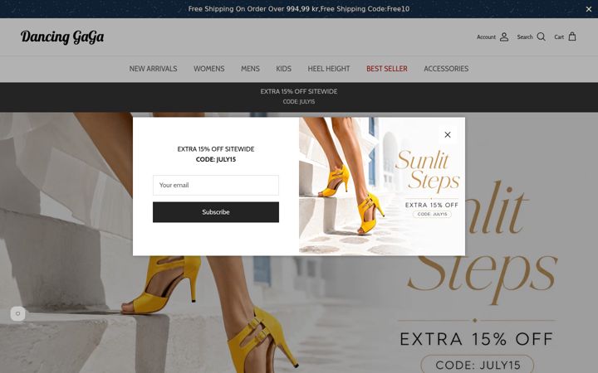Close the newsletter popup with the X
Image resolution: width=598 pixels, height=373 pixels.
click(448, 135)
